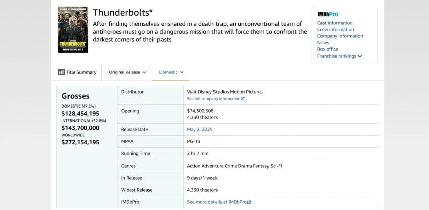Click See more details at IMDbPro
Screen dimensions: 429x210
pyautogui.click(x=217, y=202)
